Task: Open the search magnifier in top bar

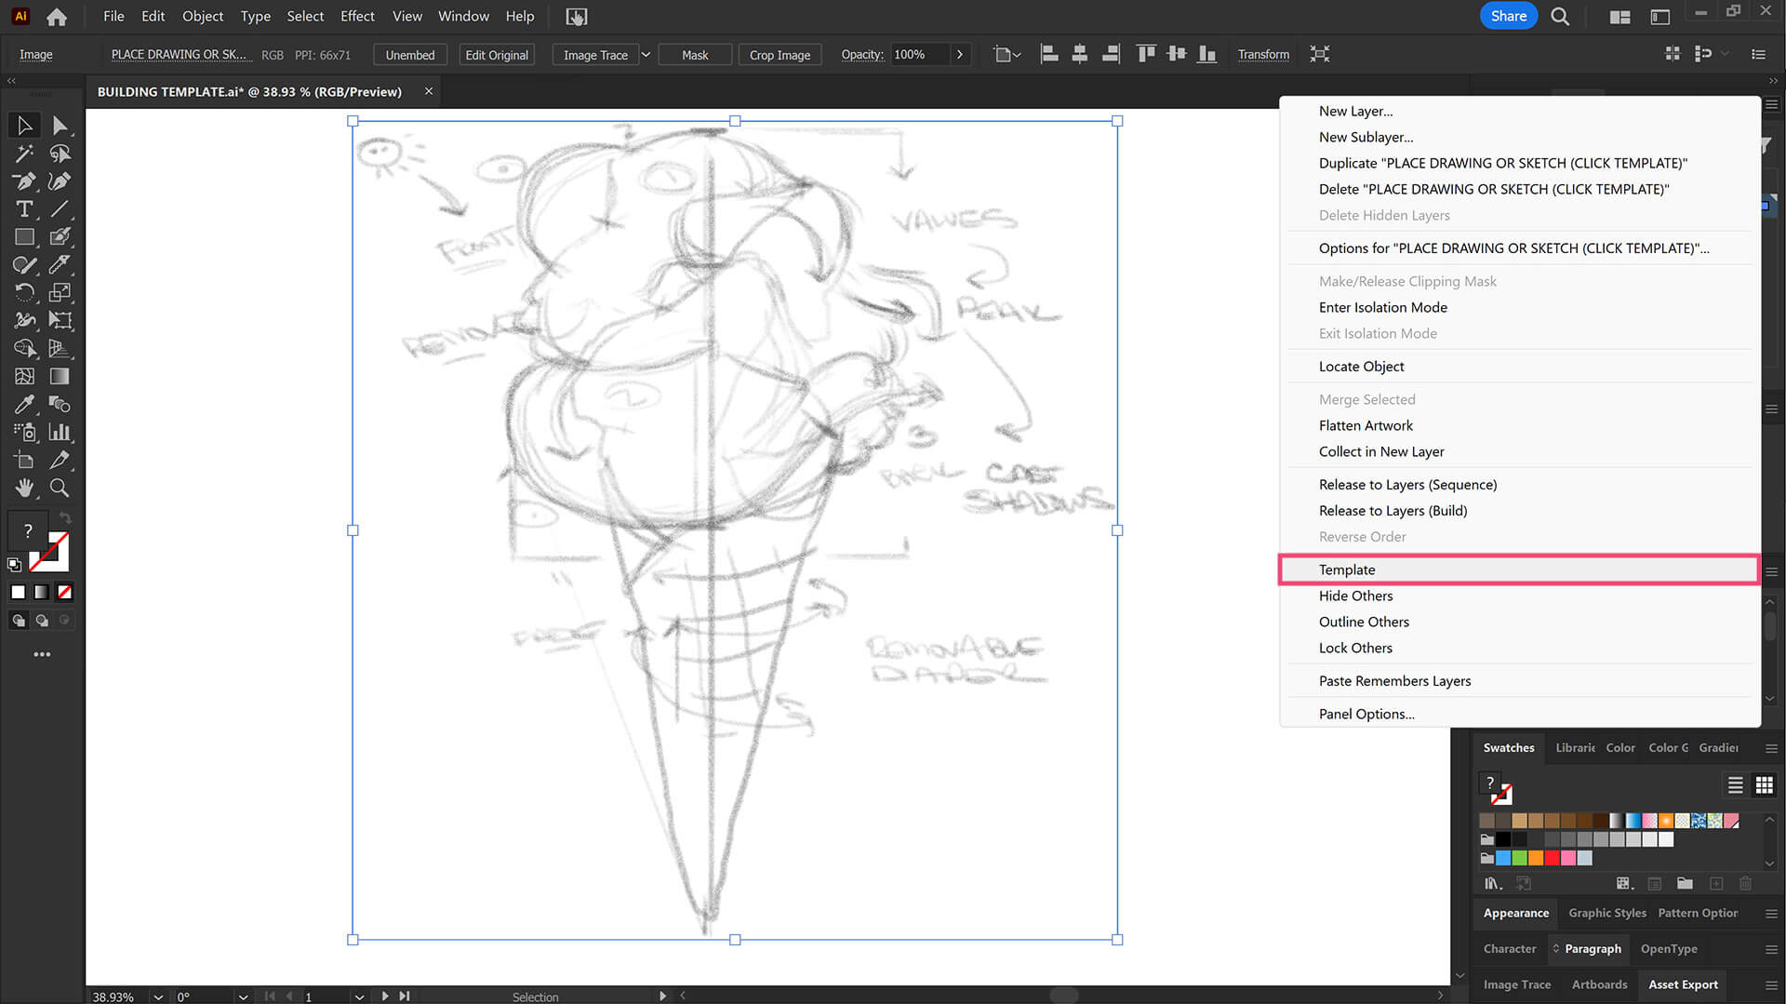Action: point(1560,17)
